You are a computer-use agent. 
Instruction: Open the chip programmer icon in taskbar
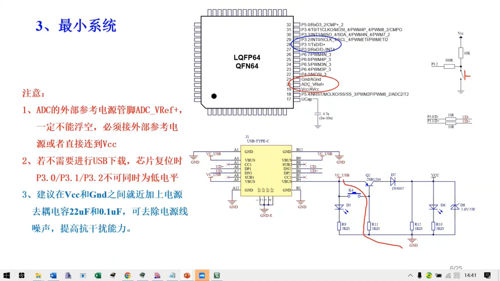pos(142,276)
